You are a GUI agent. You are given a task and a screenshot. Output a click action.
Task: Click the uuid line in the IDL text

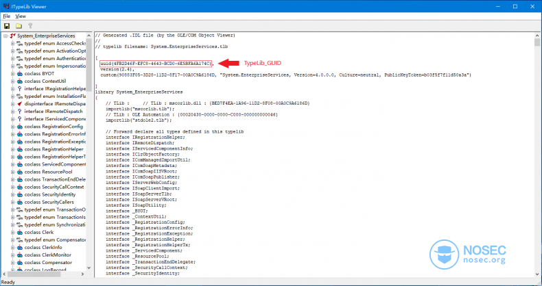157,64
